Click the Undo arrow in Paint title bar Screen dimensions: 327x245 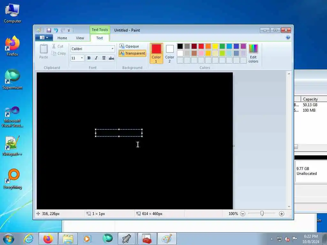coord(56,30)
